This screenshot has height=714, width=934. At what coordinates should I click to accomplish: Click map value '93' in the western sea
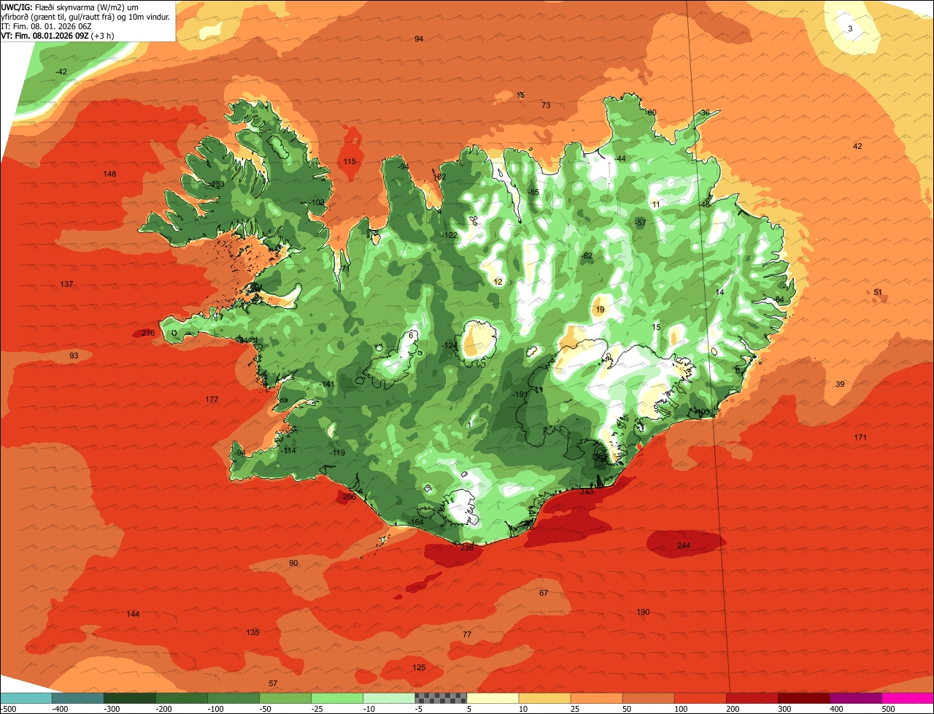[x=74, y=356]
